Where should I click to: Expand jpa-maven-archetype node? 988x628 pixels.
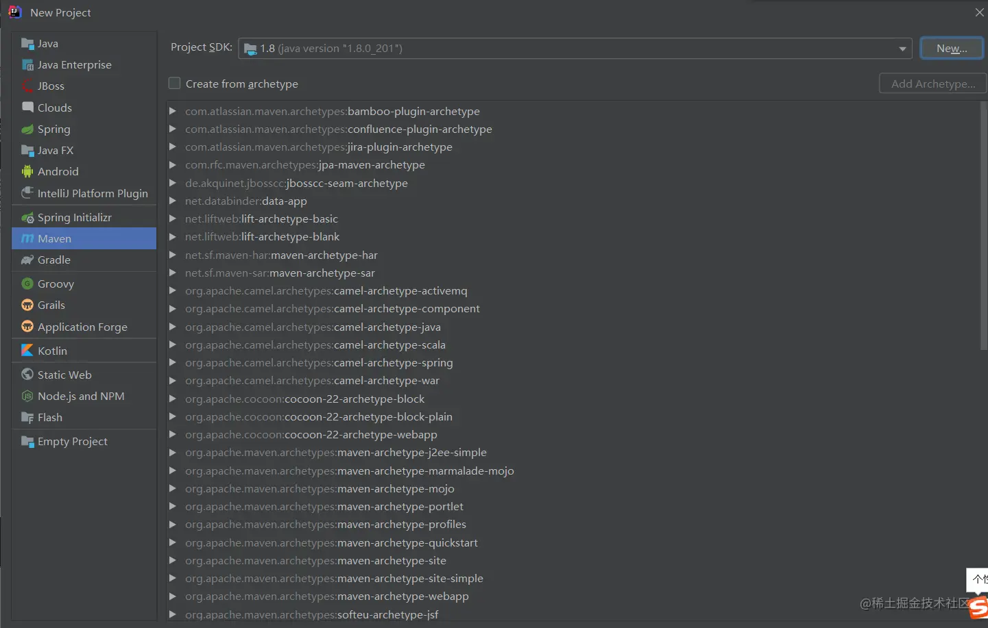(x=173, y=165)
